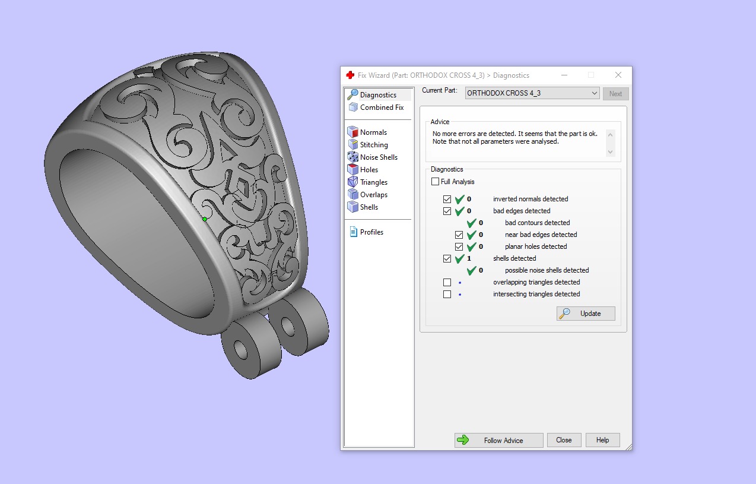The width and height of the screenshot is (756, 484).
Task: Click the greyed-out Next button
Action: point(615,93)
